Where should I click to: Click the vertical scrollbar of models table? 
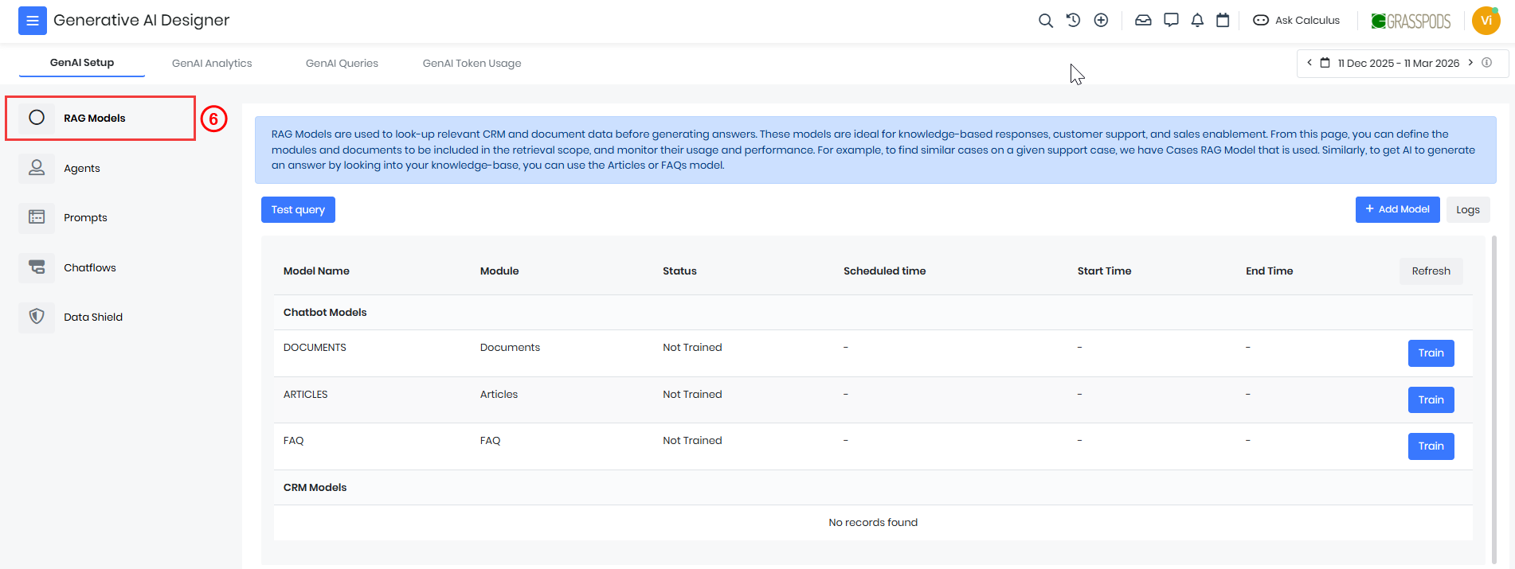[1493, 398]
